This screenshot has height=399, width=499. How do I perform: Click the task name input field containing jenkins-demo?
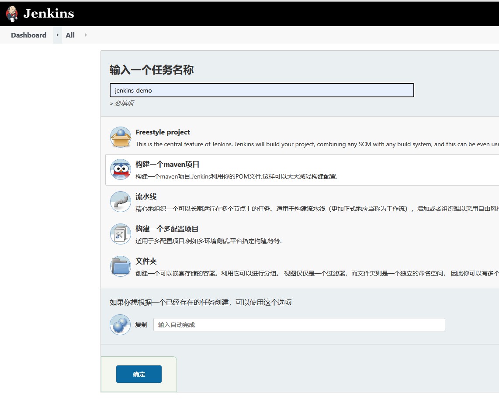coord(262,90)
